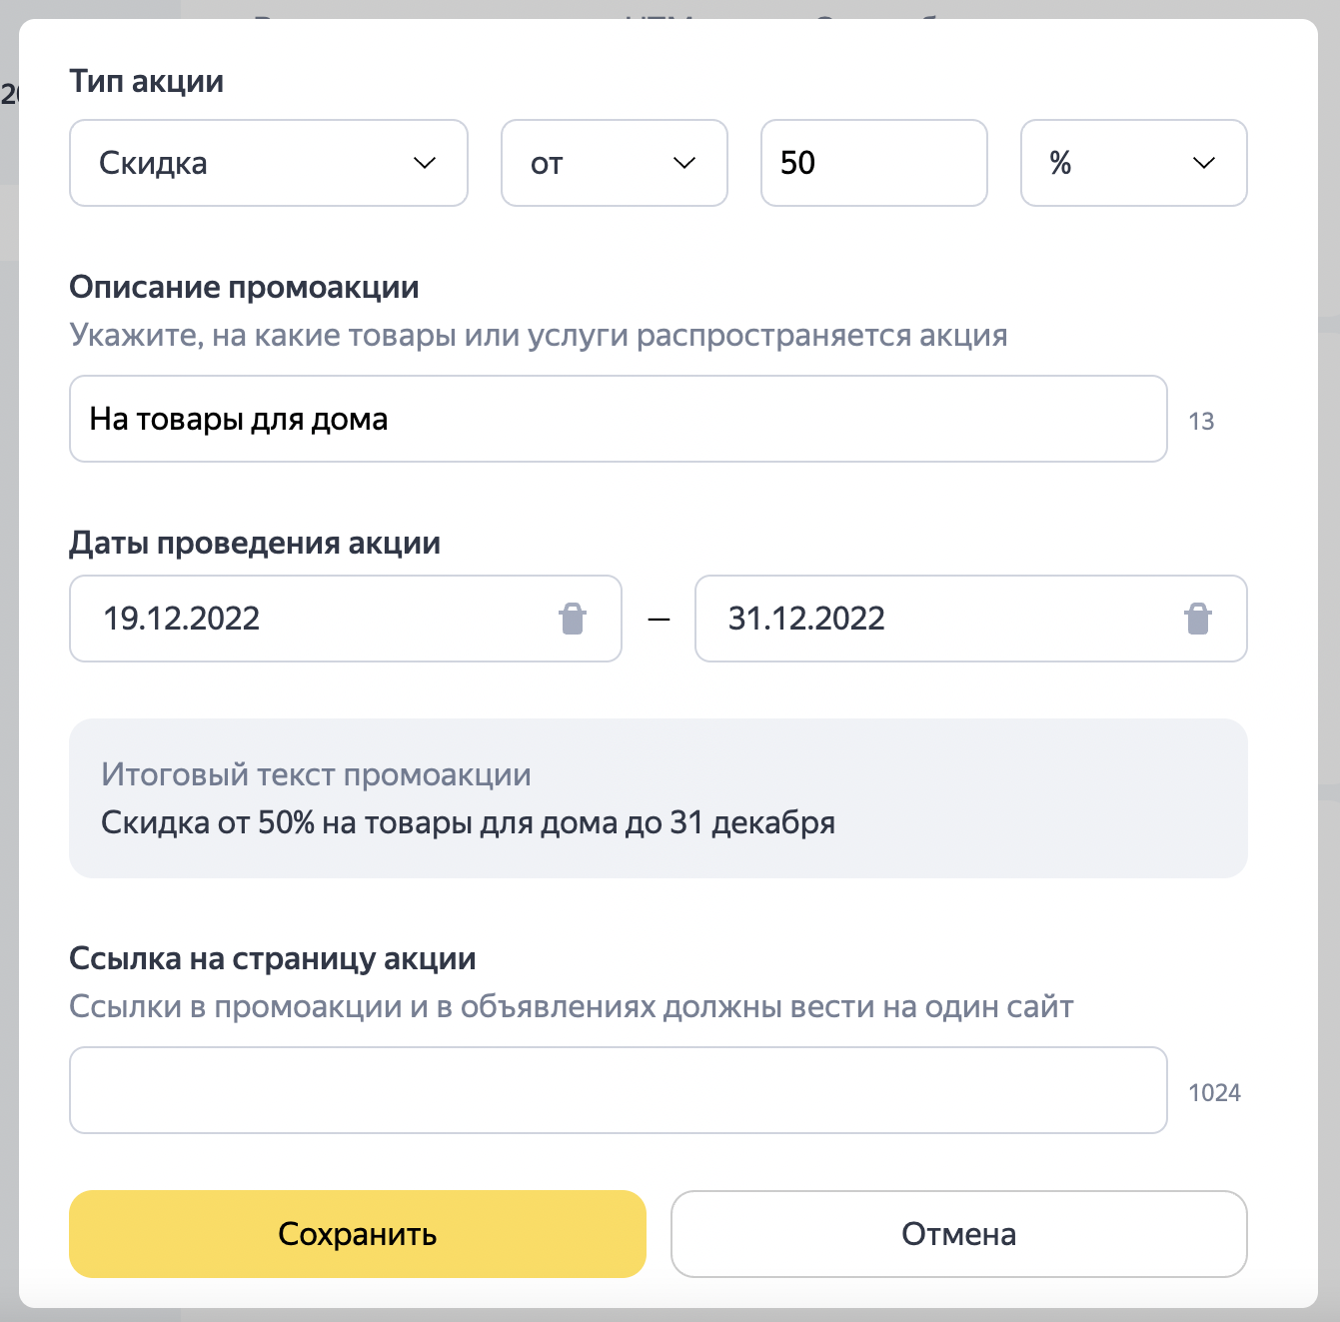1340x1322 pixels.
Task: Cancel with the Отмена button
Action: (x=959, y=1234)
